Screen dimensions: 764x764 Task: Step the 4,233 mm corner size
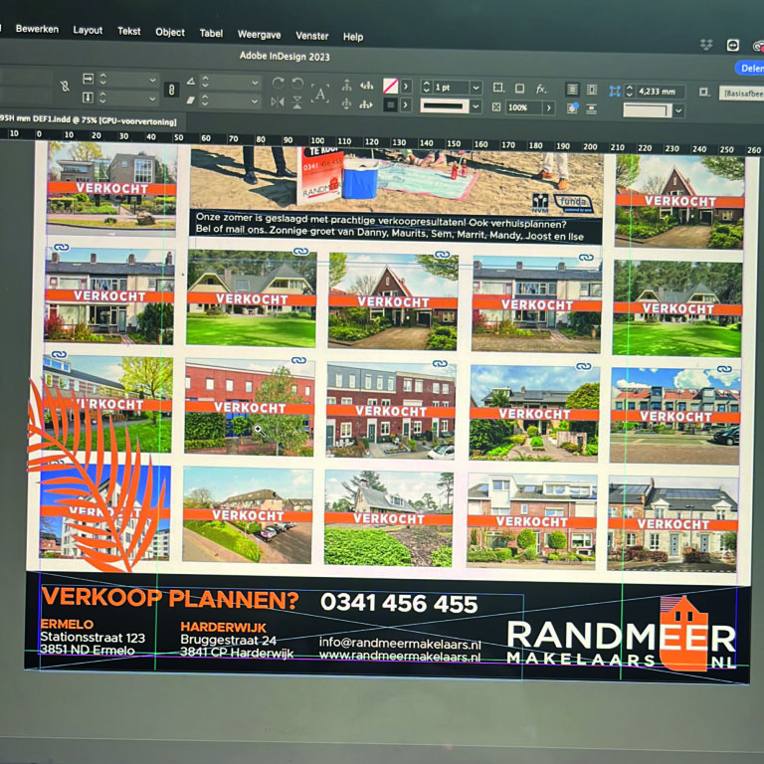click(x=630, y=92)
